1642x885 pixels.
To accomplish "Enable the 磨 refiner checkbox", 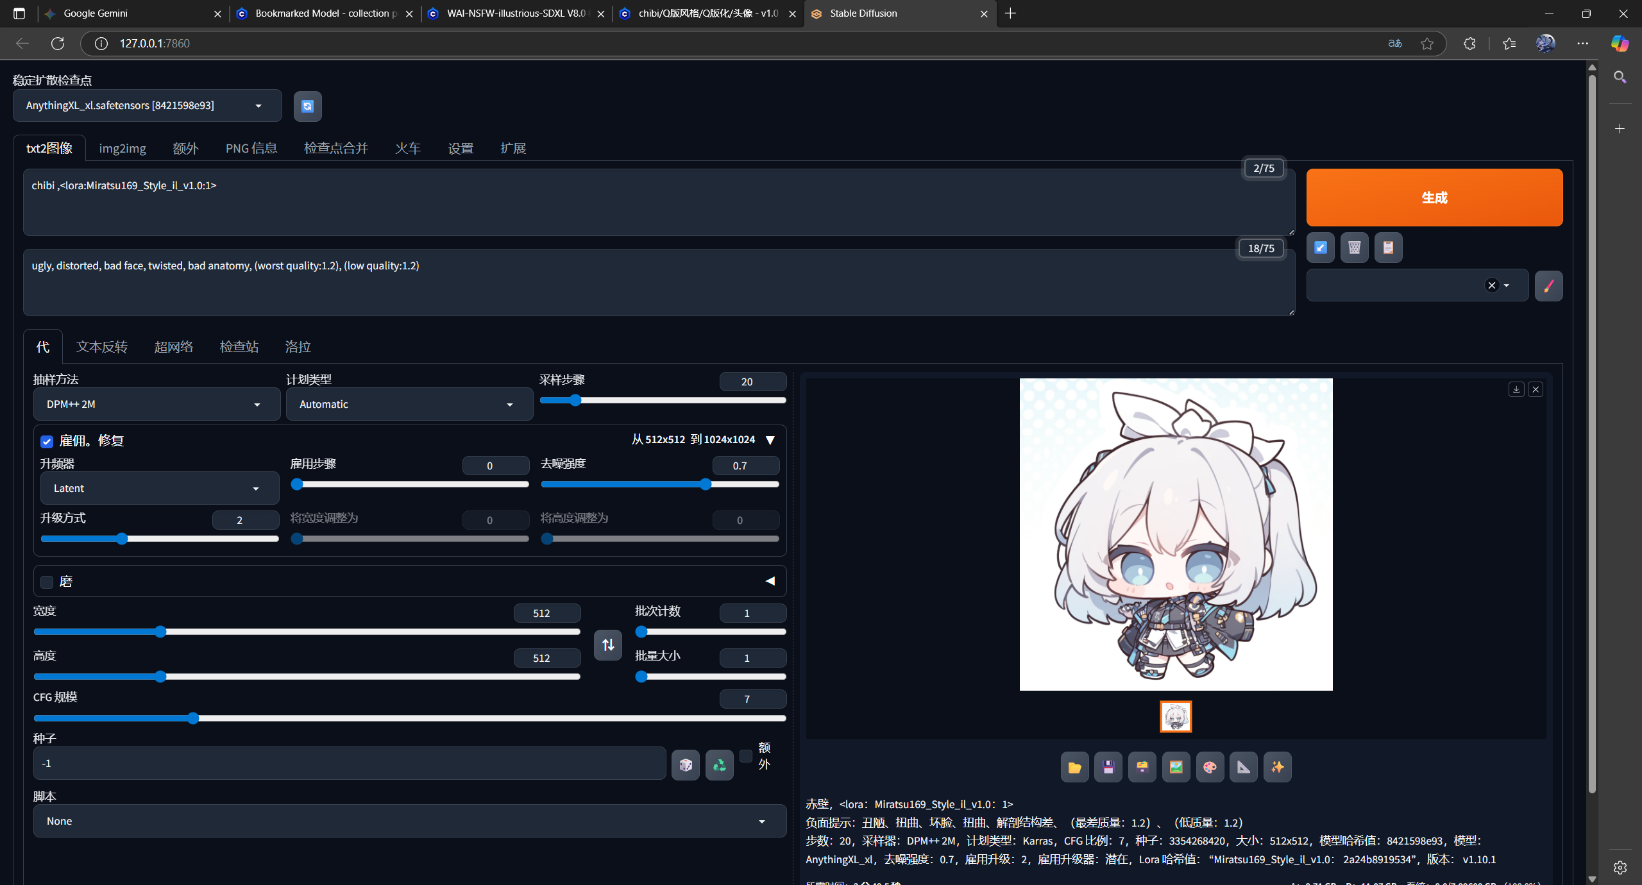I will point(47,582).
